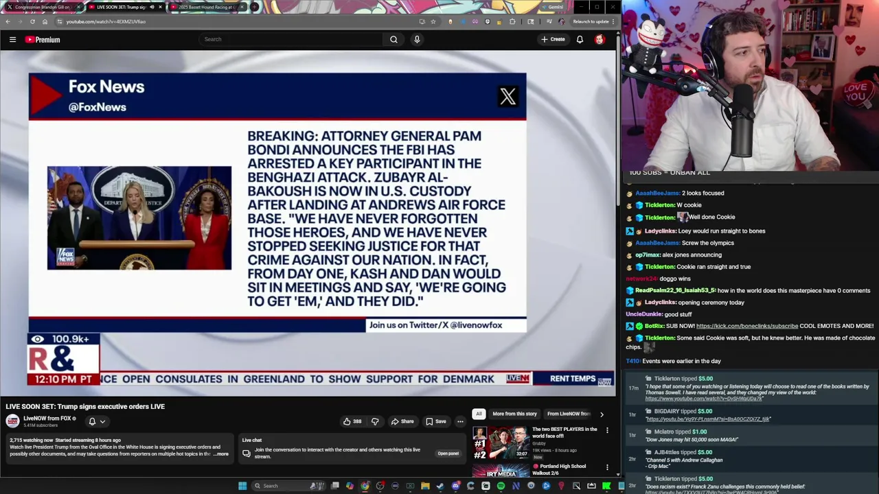Open YouTube notifications bell
This screenshot has height=494, width=879.
(x=580, y=40)
